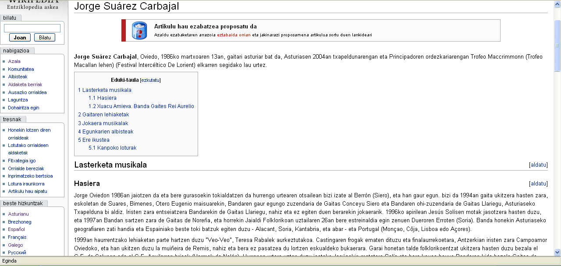
Task: Click the deletion proposal trash bin icon
Action: (139, 31)
